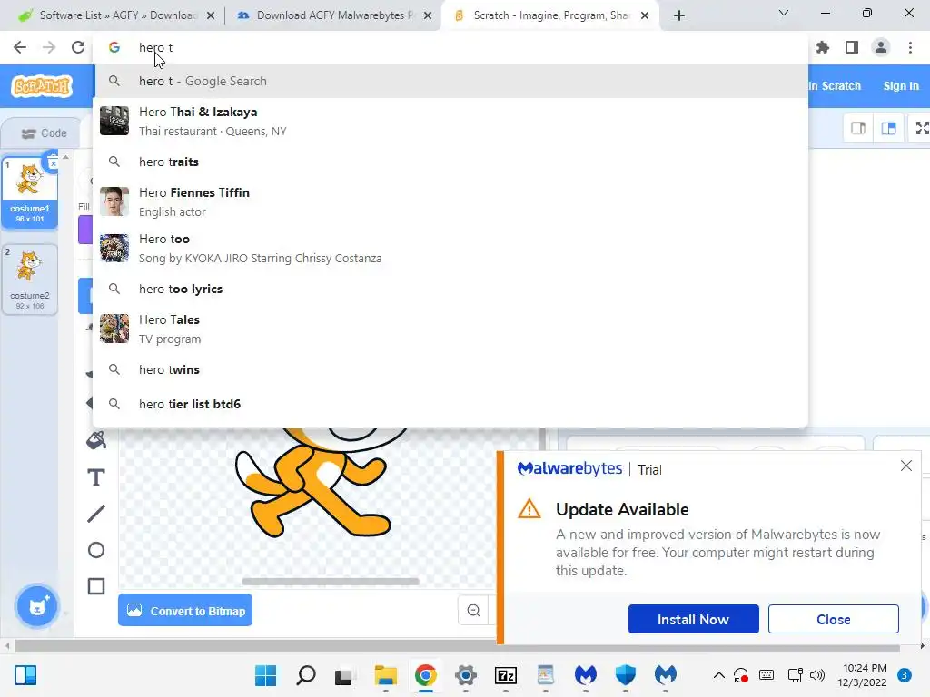Open Chrome extensions puzzle icon
This screenshot has height=697, width=930.
click(x=823, y=47)
